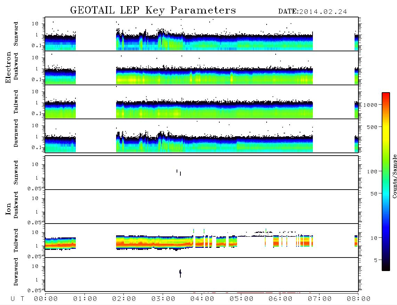Click the 10 tick of Ion Duskward panel
The height and width of the screenshot is (305, 397).
click(x=35, y=198)
